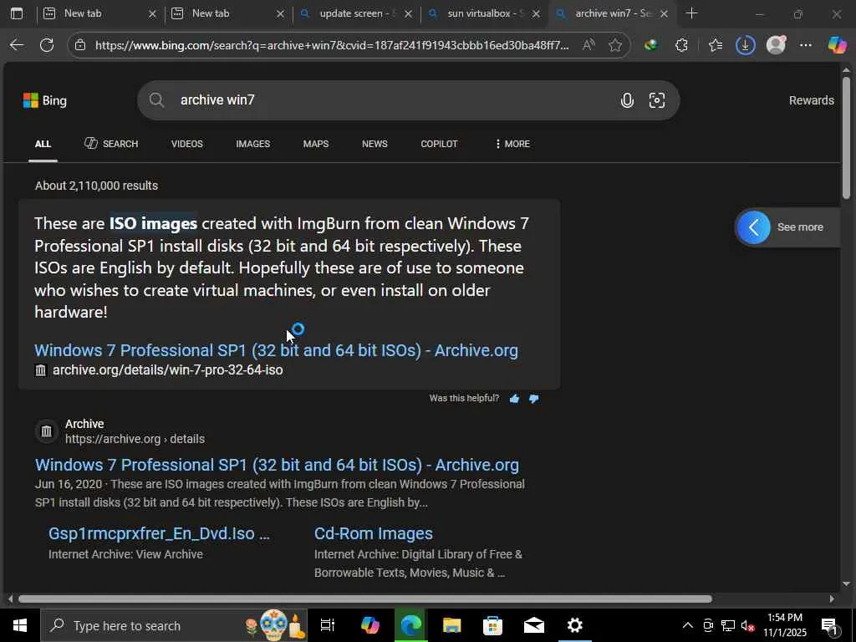The width and height of the screenshot is (856, 642).
Task: Click the thumbs down feedback icon
Action: 534,399
